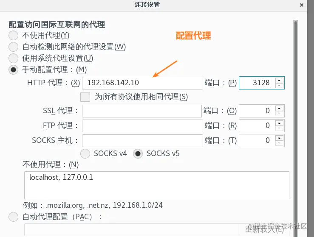Image resolution: width=314 pixels, height=237 pixels.
Task: Increase SSL port with up arrow
Action: coord(279,108)
